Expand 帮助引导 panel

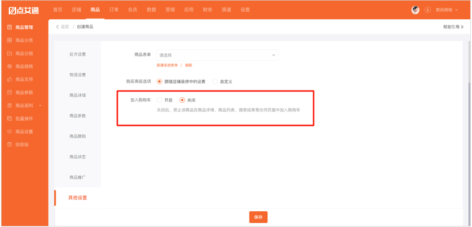tap(453, 27)
